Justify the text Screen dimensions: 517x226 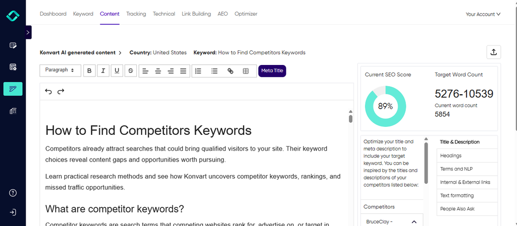[x=183, y=71]
